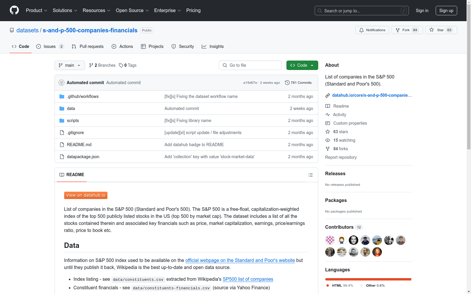This screenshot has height=294, width=471.
Task: Select the README tab heading
Action: [x=72, y=175]
